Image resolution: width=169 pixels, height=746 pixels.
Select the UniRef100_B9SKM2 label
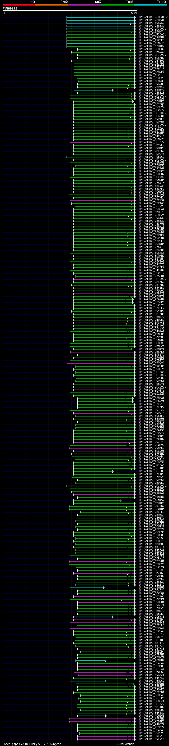pos(152,58)
